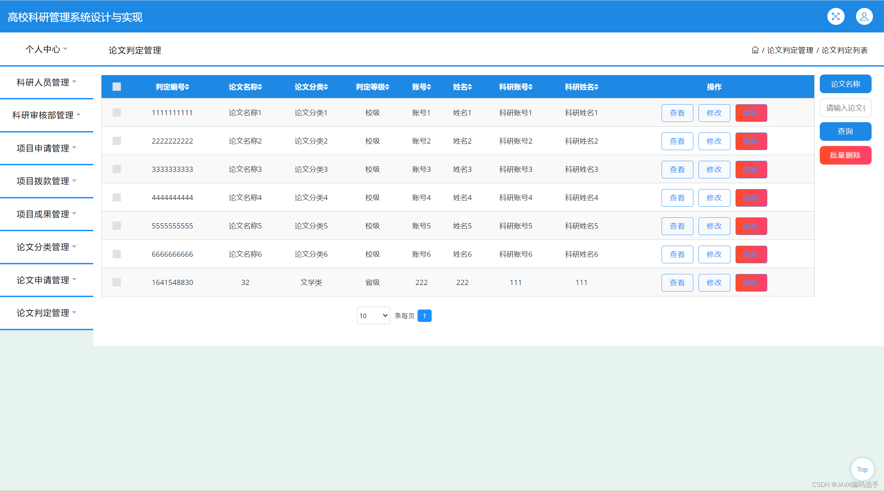Toggle the select-all checkbox in table header

pos(117,87)
